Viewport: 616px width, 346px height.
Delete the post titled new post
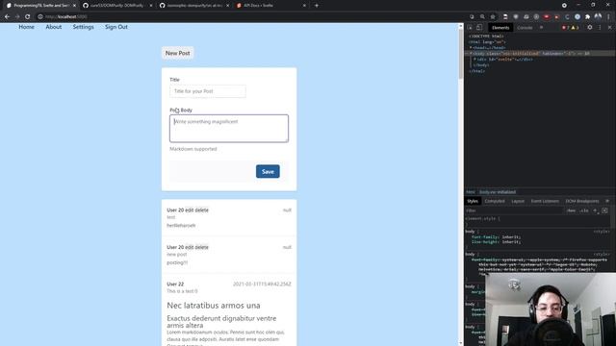pos(201,247)
